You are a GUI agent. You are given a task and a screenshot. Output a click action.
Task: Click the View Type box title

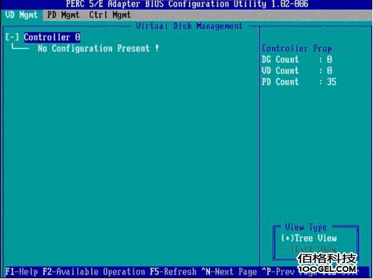click(x=306, y=227)
